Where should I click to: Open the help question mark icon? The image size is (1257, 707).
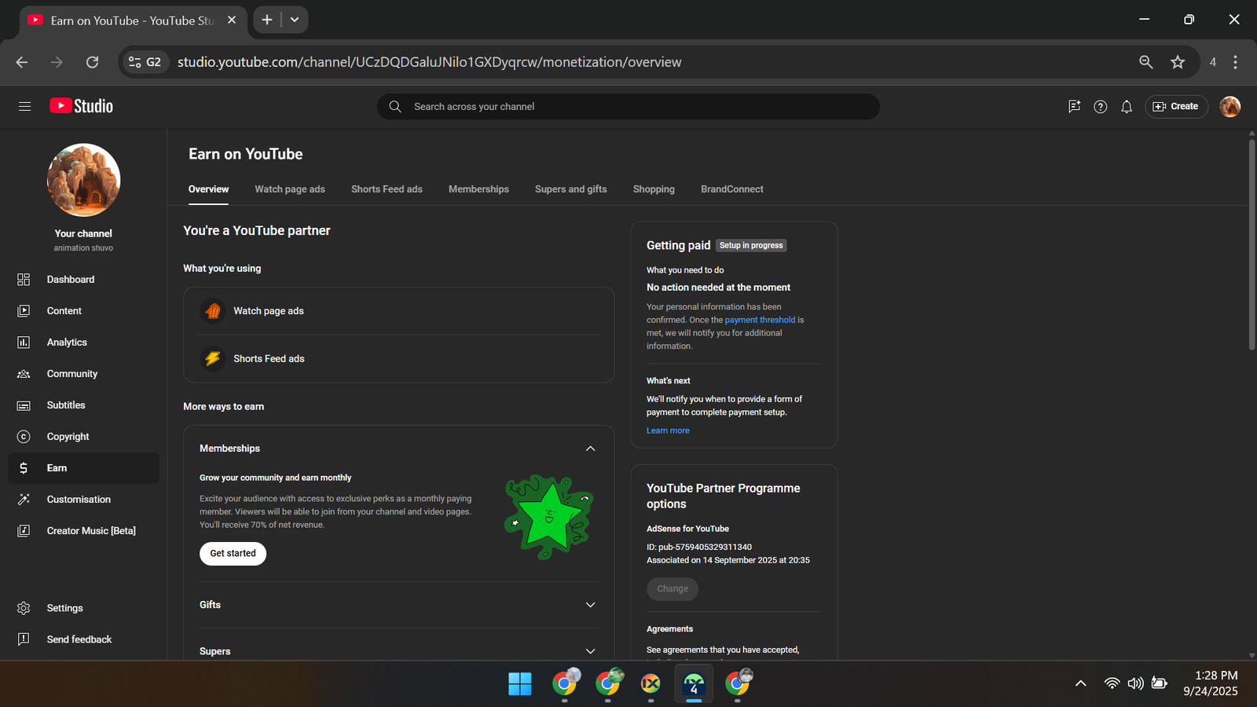pos(1100,107)
